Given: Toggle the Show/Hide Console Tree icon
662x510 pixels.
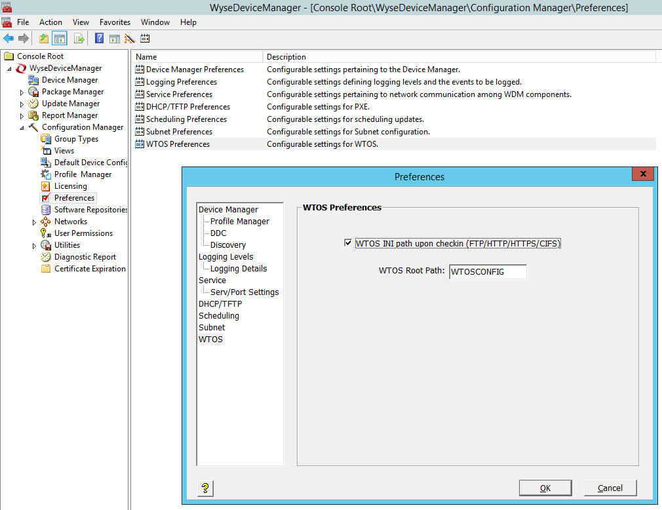Looking at the screenshot, I should click(x=60, y=39).
